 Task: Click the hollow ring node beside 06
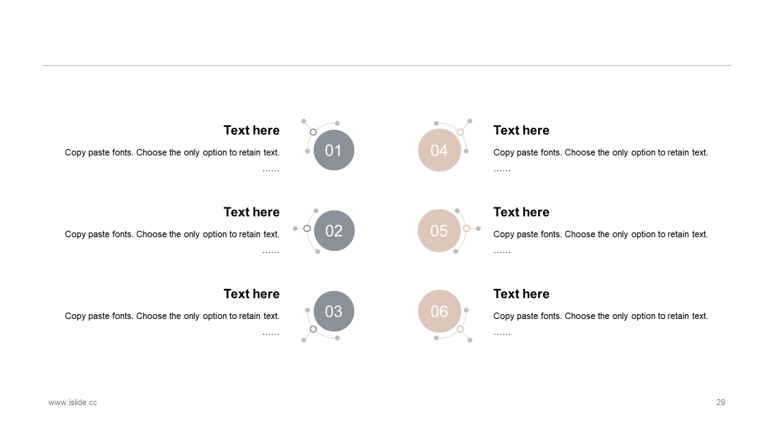460,329
